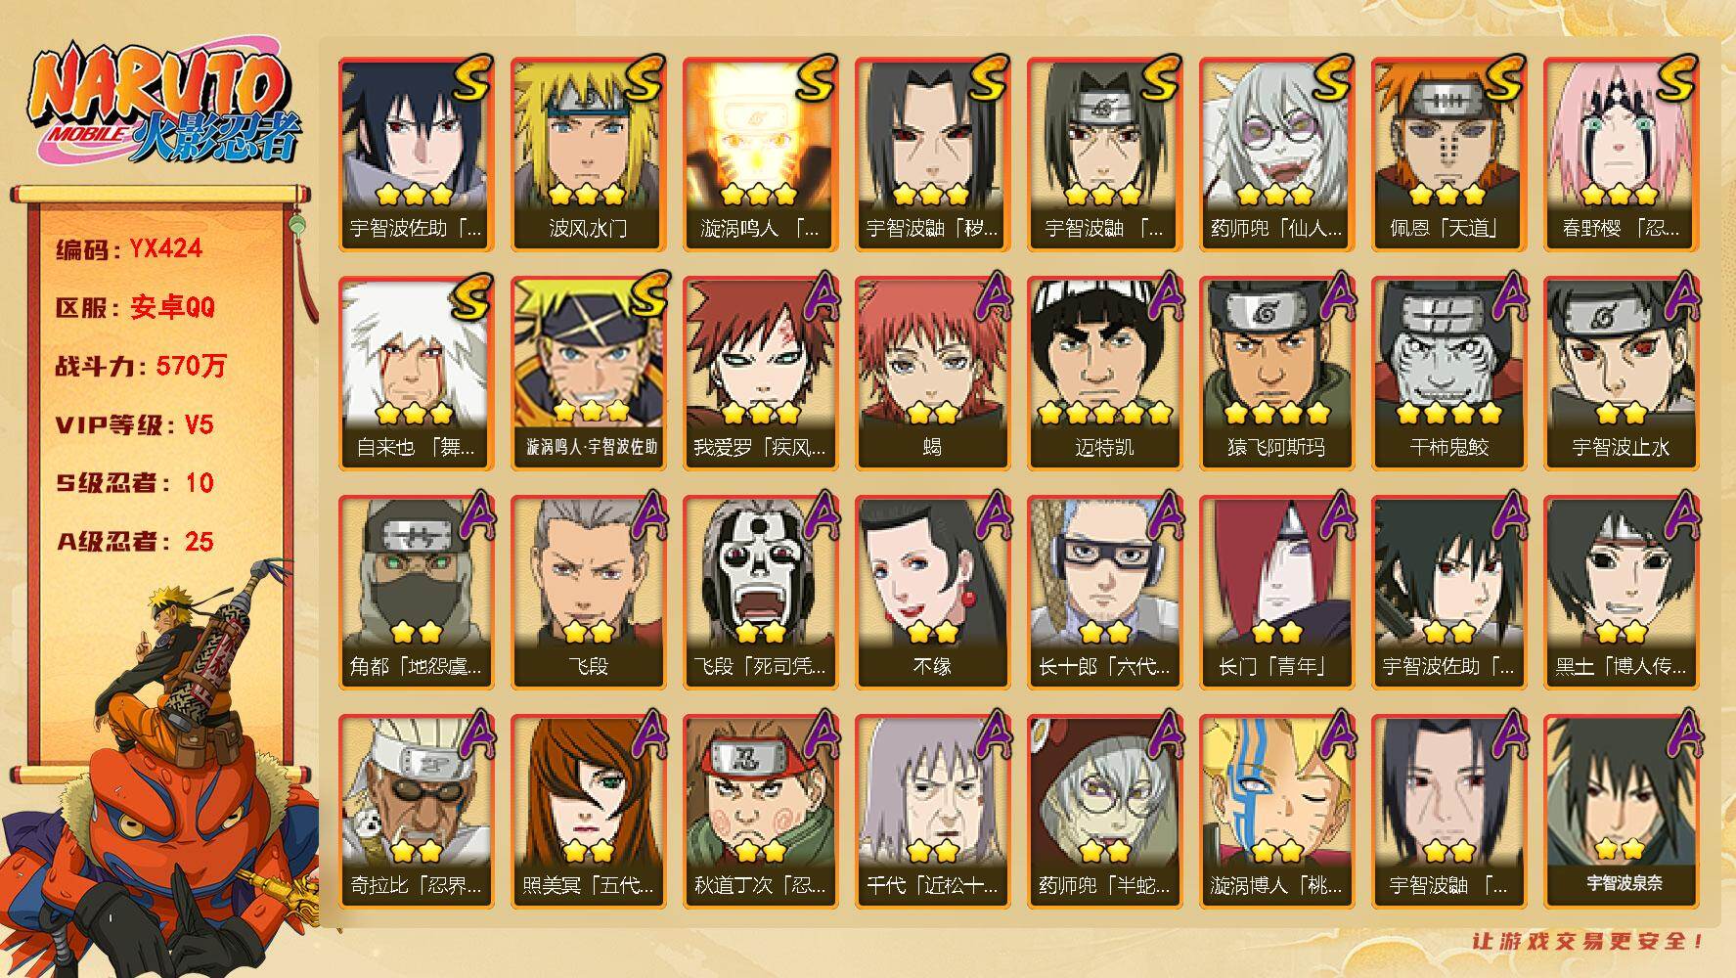Click the A rank badge on 飞段 card

[x=645, y=515]
